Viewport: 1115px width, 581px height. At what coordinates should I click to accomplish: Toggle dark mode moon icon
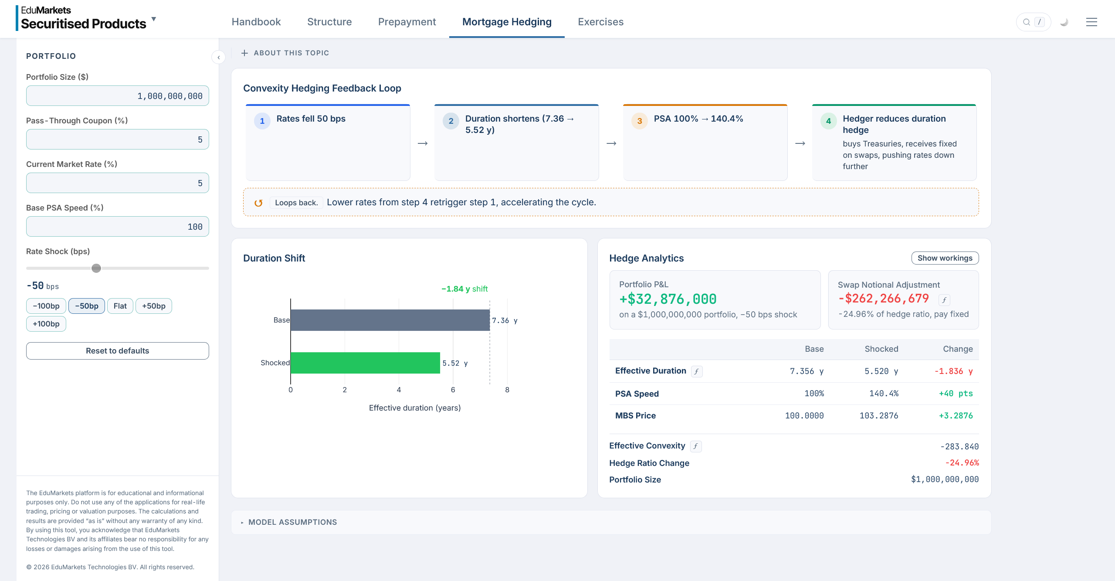[x=1064, y=22]
